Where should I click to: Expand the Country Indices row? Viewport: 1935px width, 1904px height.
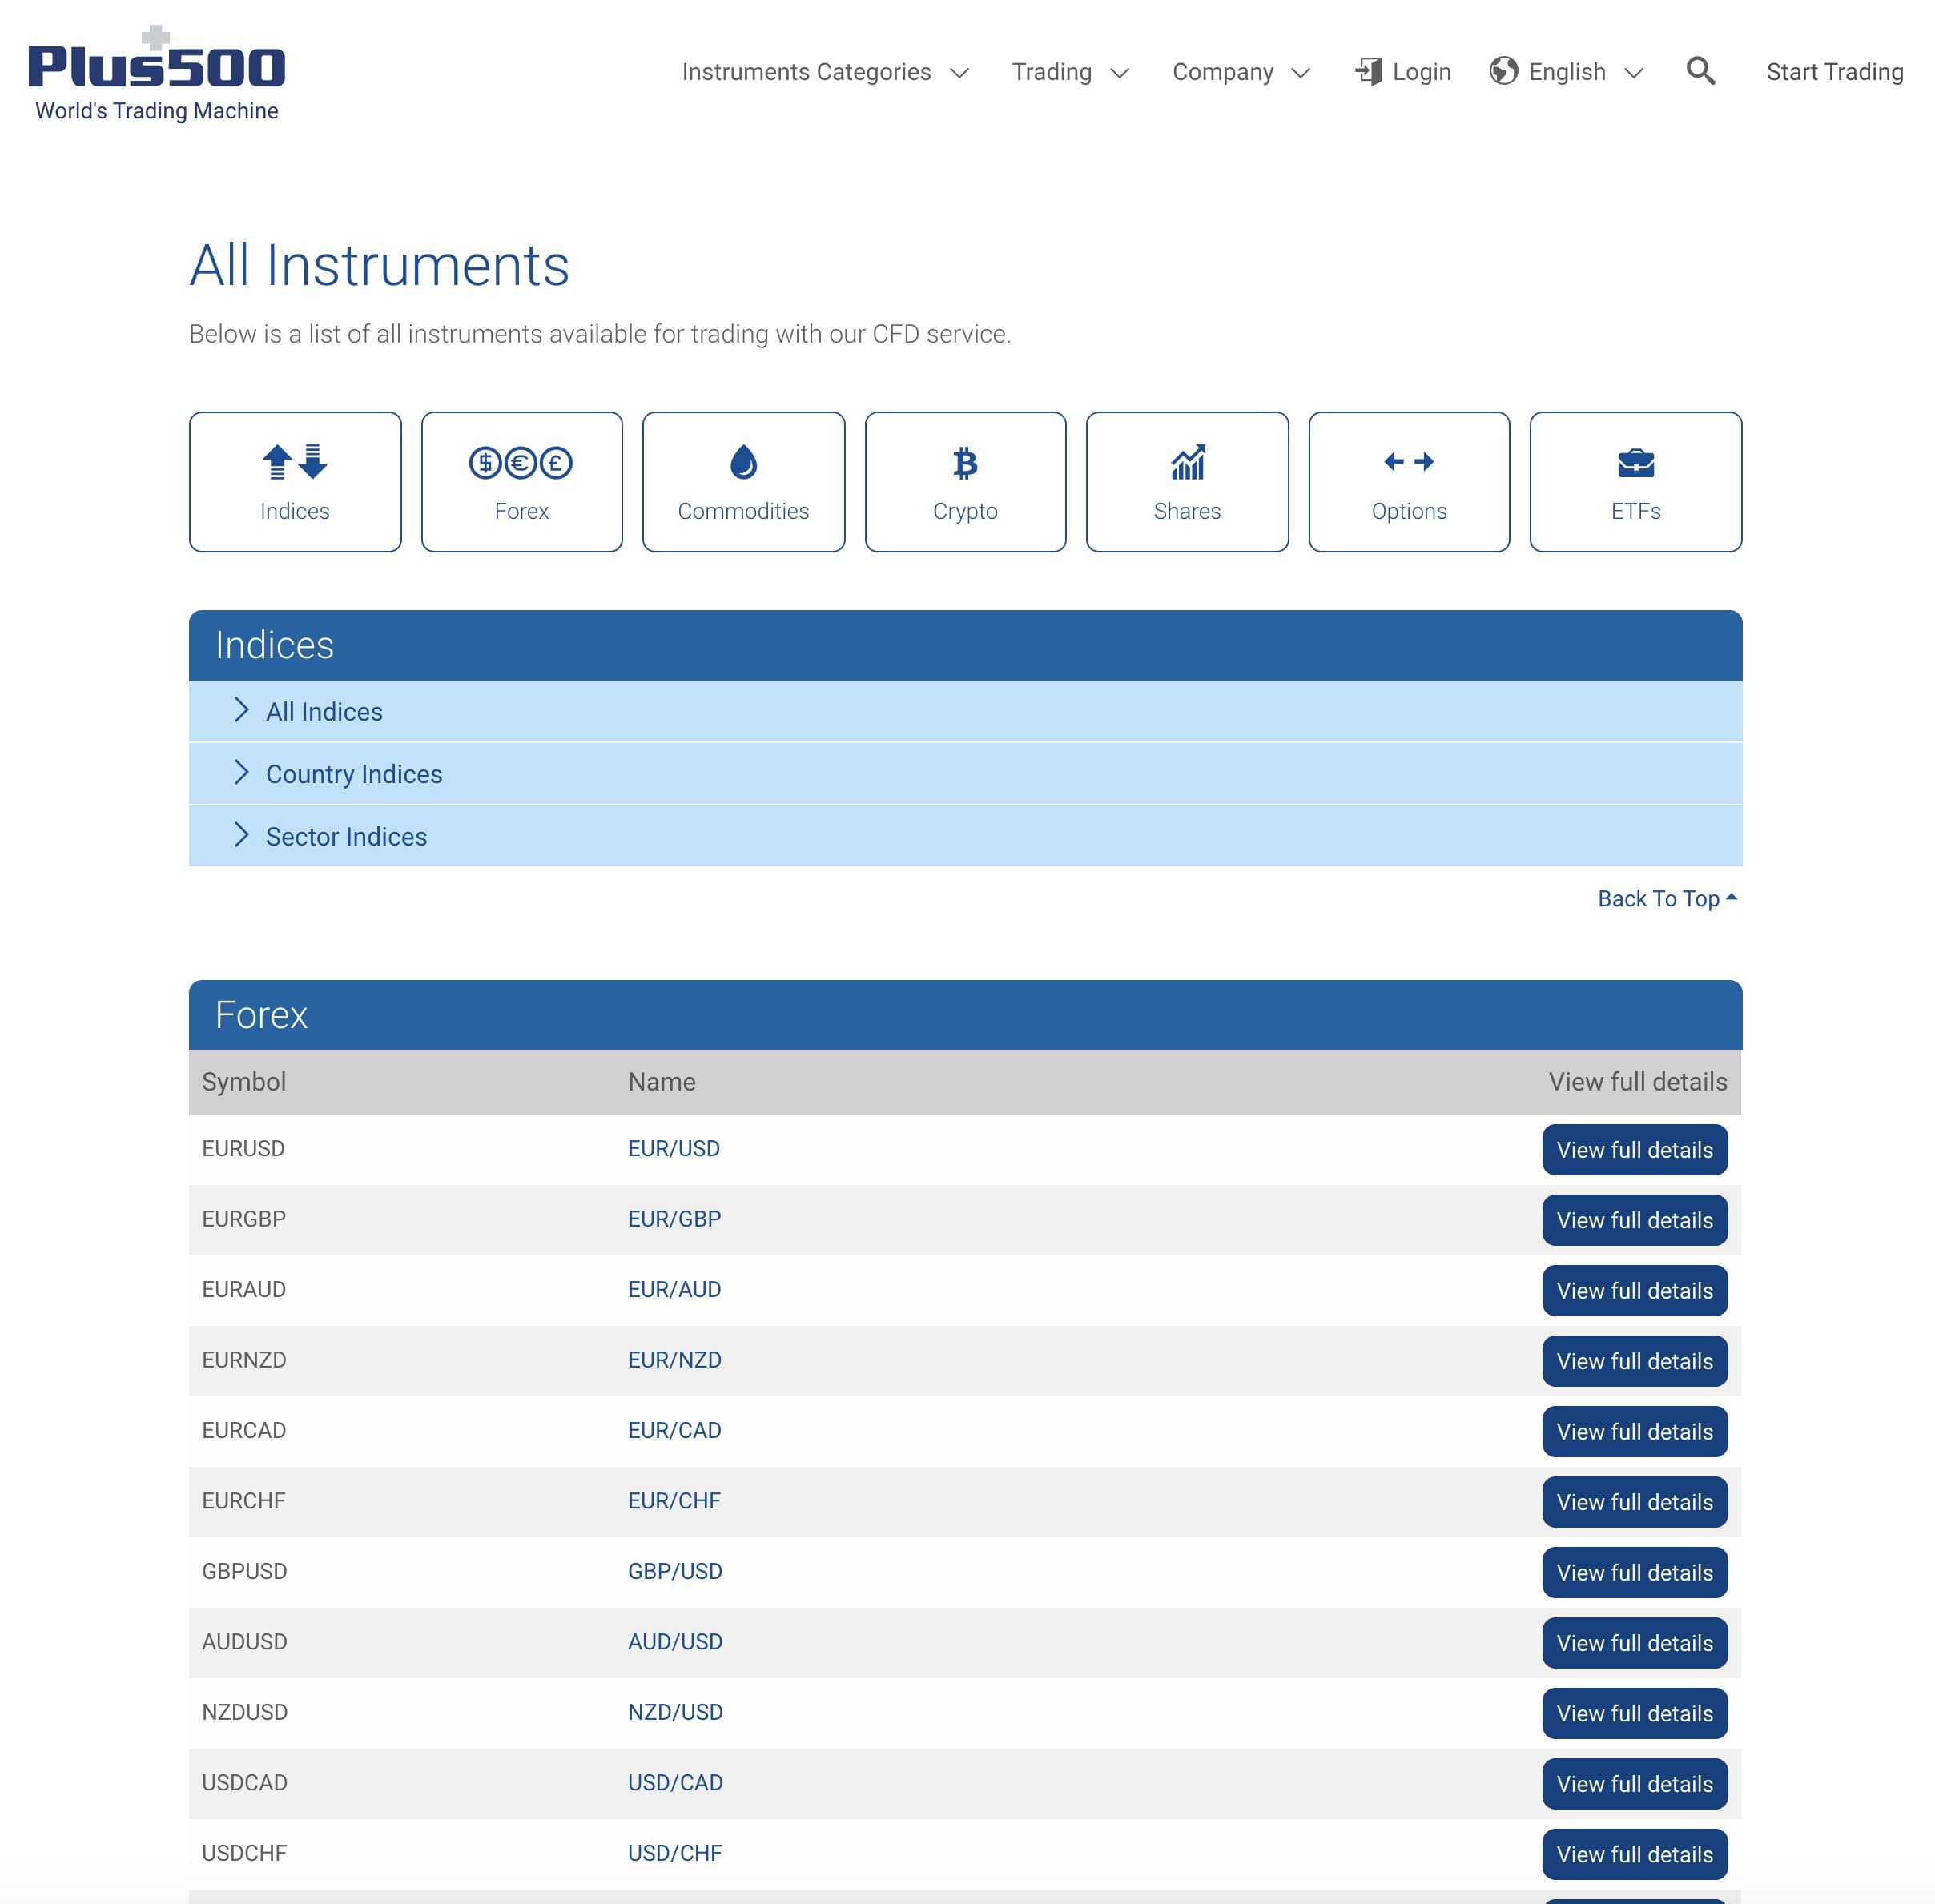pyautogui.click(x=352, y=773)
